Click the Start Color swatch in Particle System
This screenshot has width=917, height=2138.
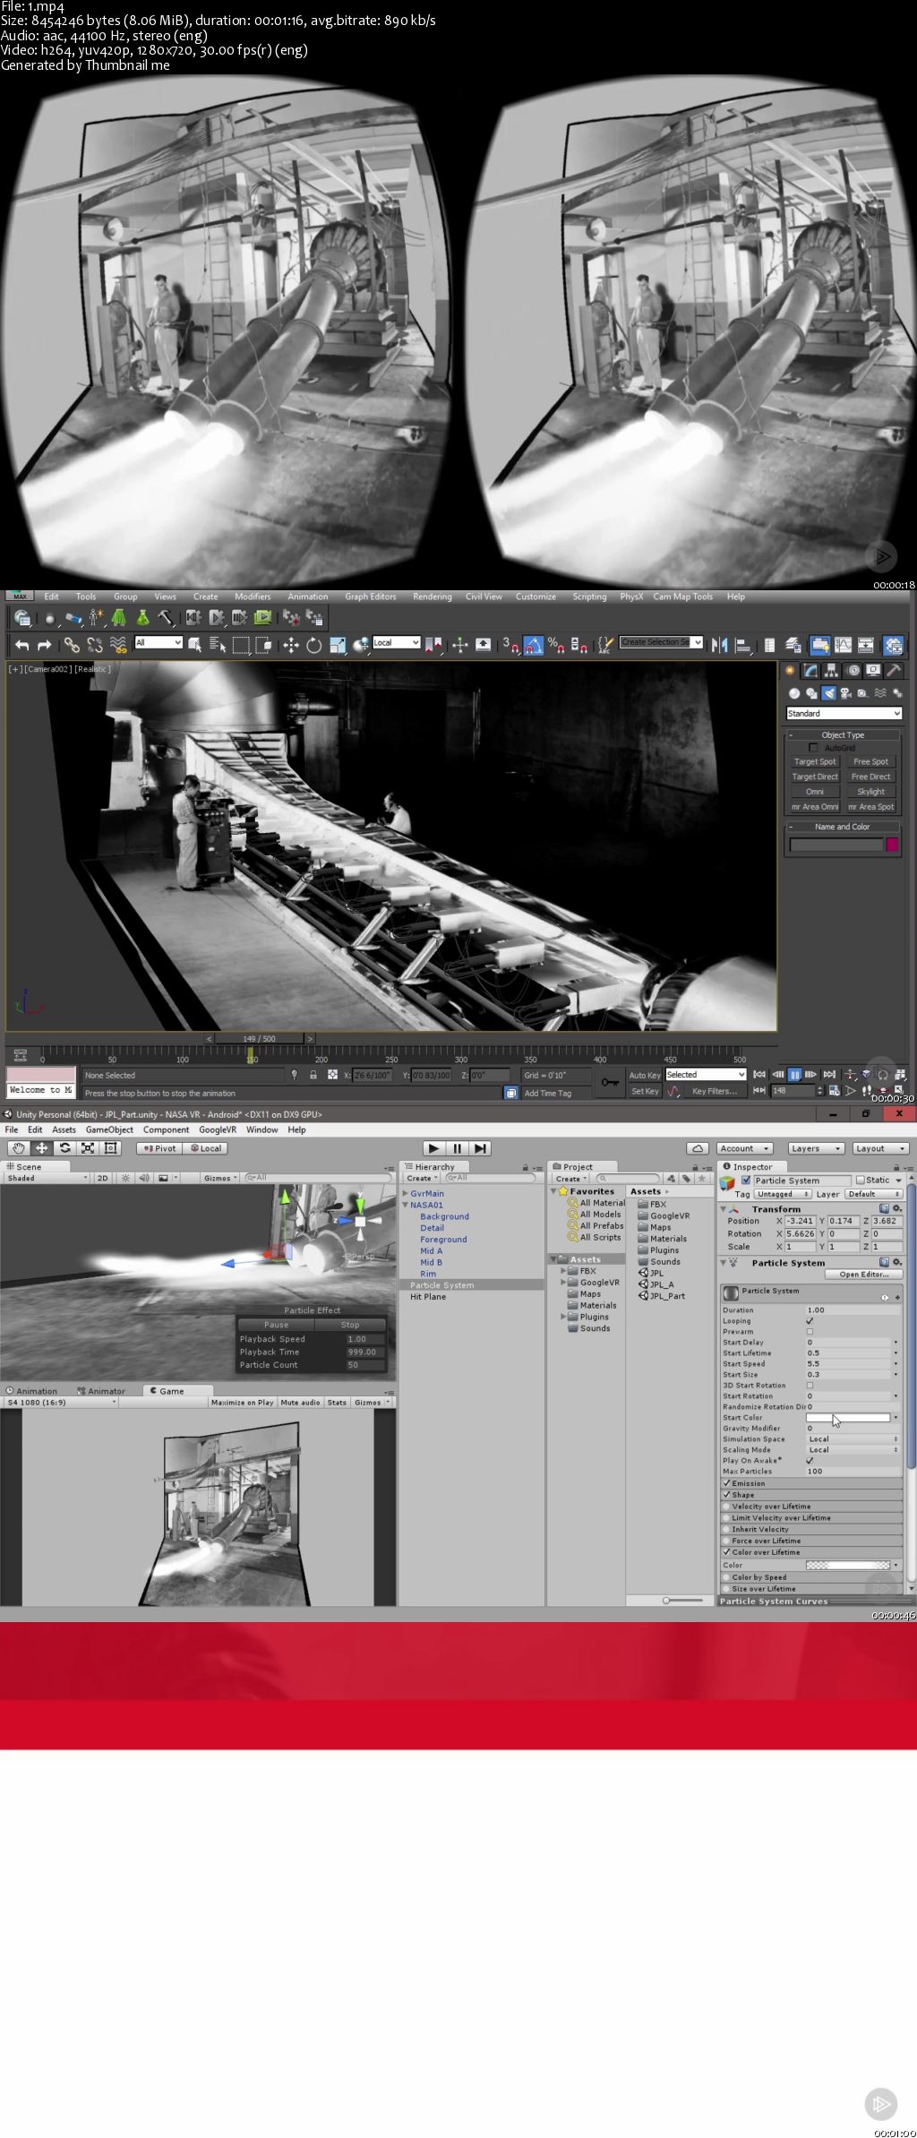(848, 1417)
